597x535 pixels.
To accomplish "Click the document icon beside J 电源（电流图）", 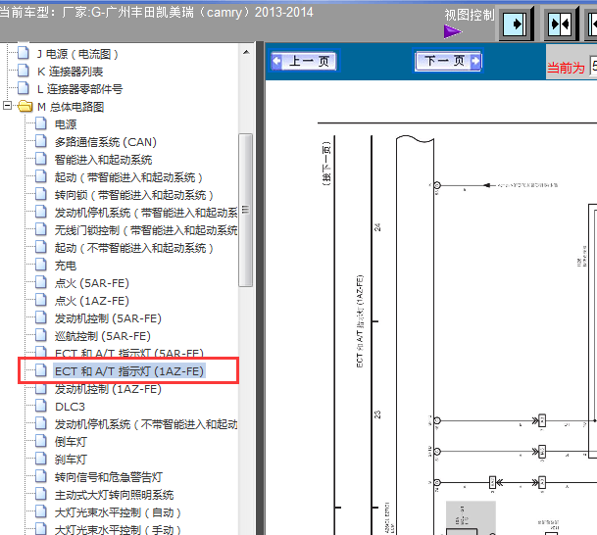I will pyautogui.click(x=24, y=53).
